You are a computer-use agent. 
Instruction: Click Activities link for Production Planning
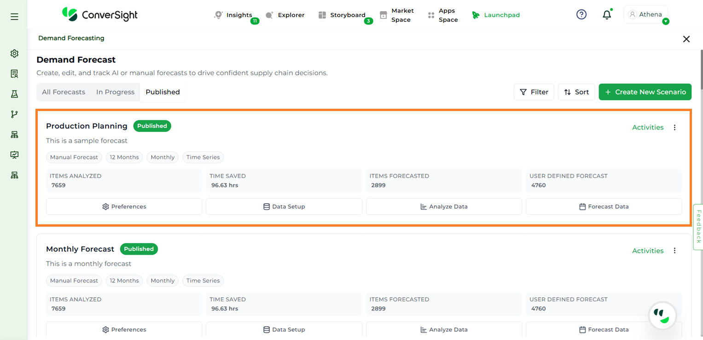pyautogui.click(x=647, y=128)
